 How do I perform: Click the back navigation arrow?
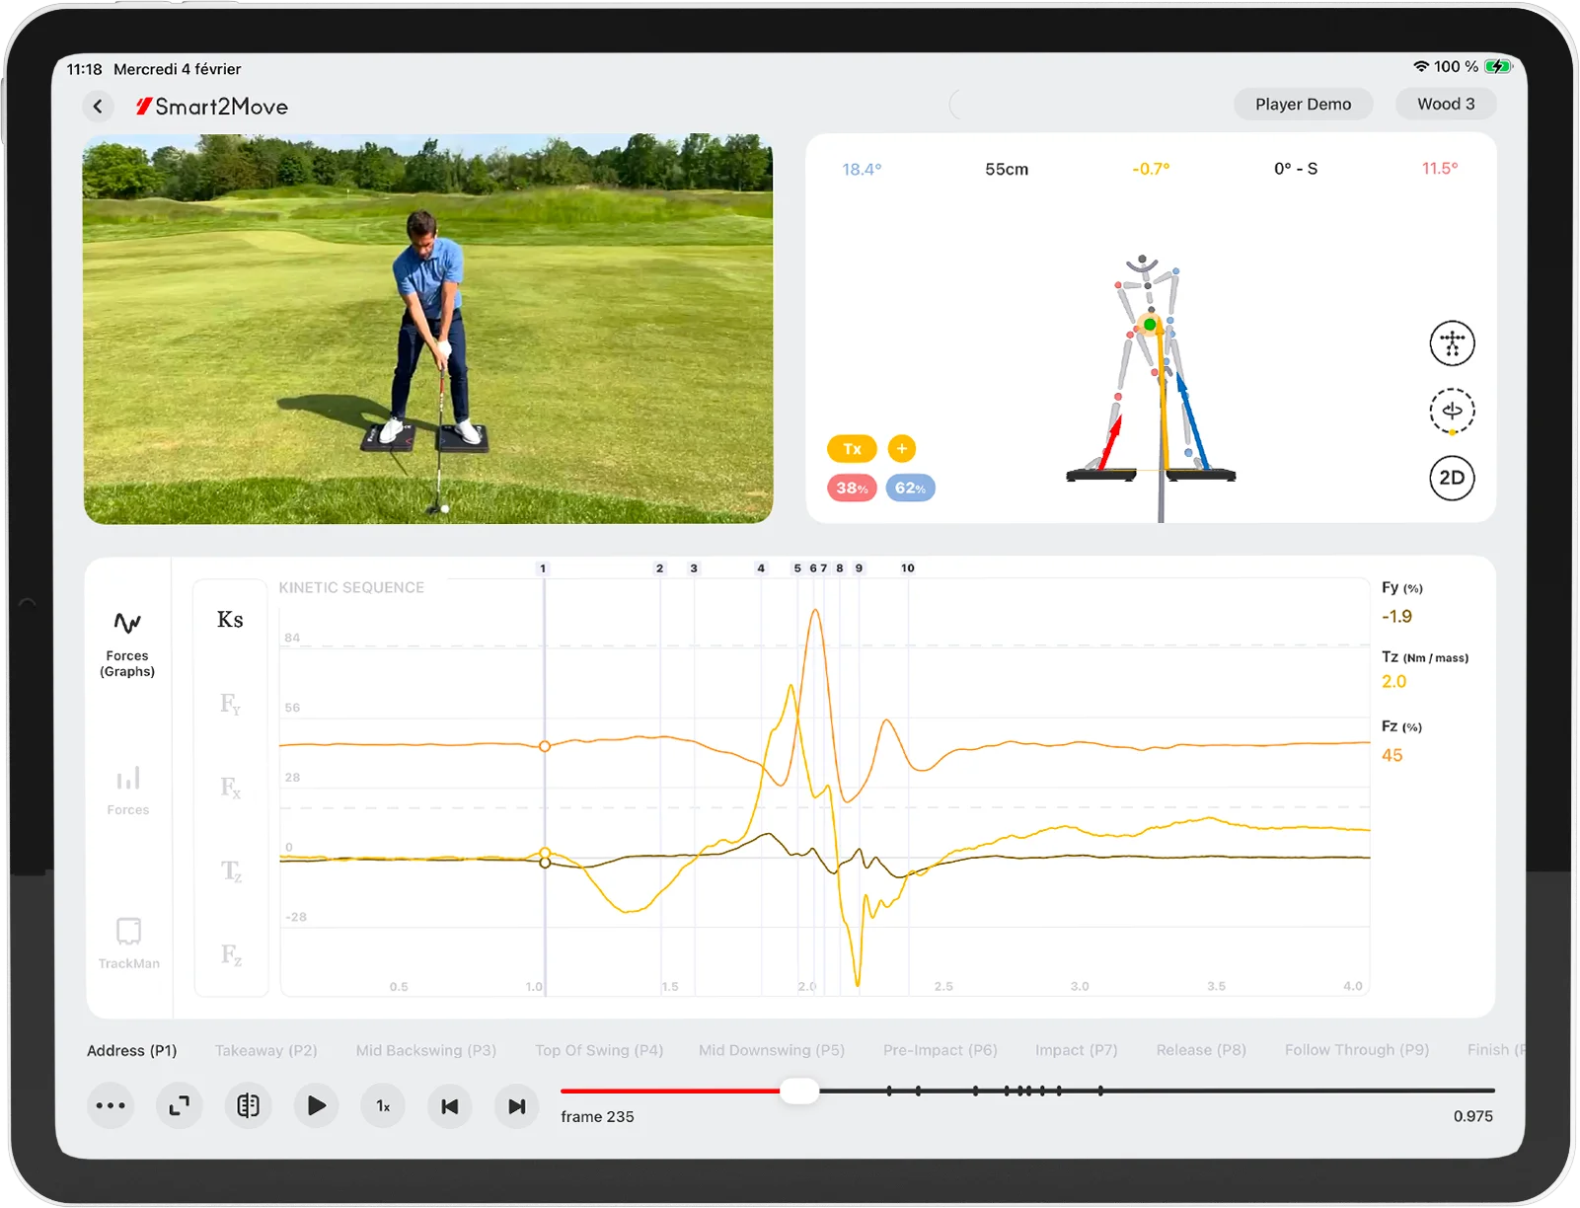98,106
